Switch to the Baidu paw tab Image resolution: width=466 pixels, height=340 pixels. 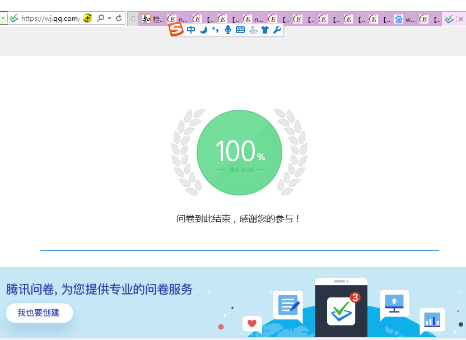click(x=405, y=19)
